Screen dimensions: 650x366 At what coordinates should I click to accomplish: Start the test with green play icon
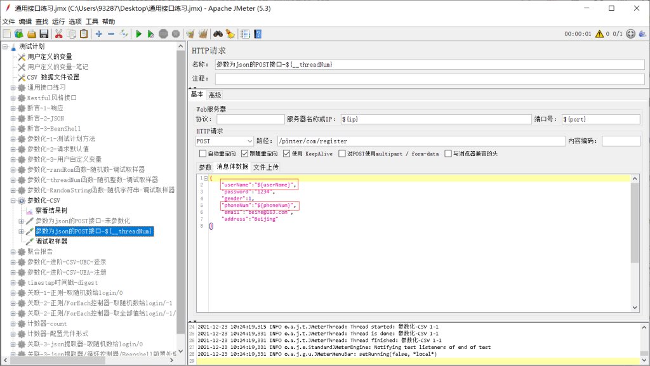click(139, 34)
